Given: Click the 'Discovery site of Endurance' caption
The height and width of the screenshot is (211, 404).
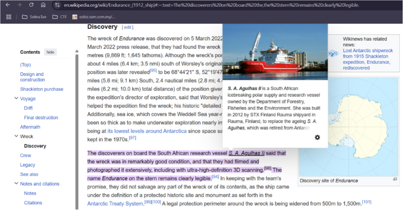Looking at the screenshot, I should tap(329, 181).
